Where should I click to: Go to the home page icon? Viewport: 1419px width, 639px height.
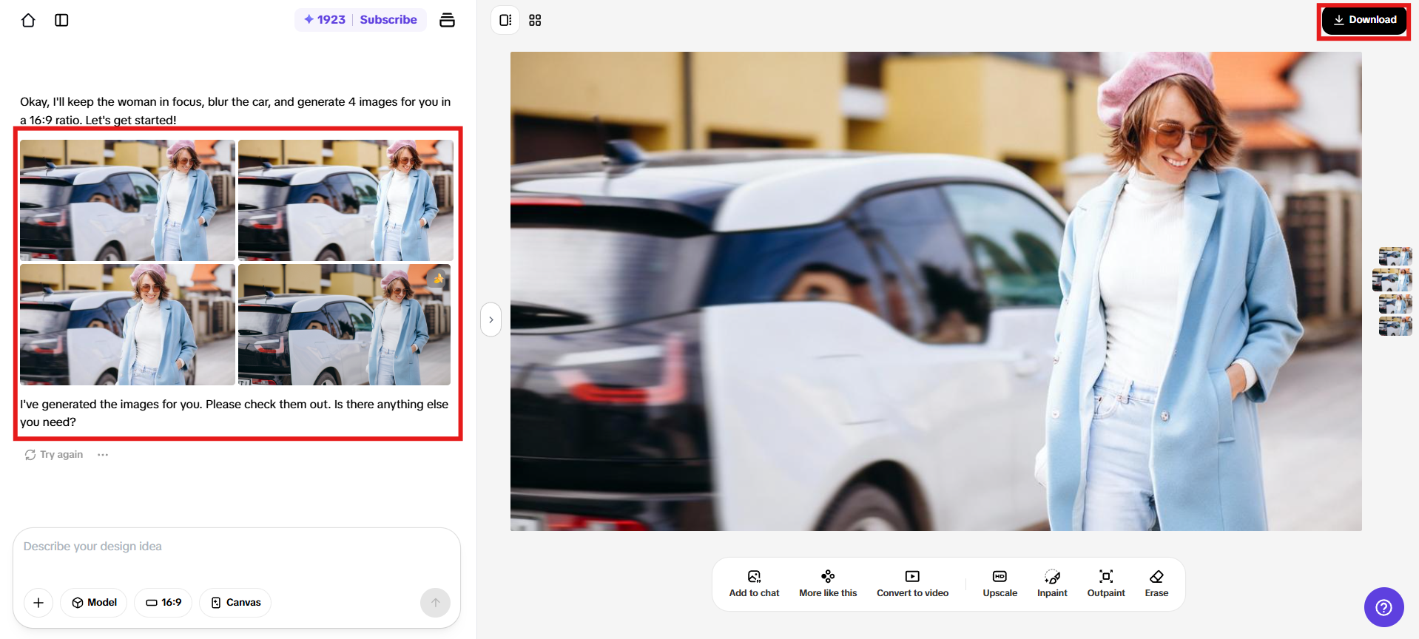pyautogui.click(x=28, y=20)
